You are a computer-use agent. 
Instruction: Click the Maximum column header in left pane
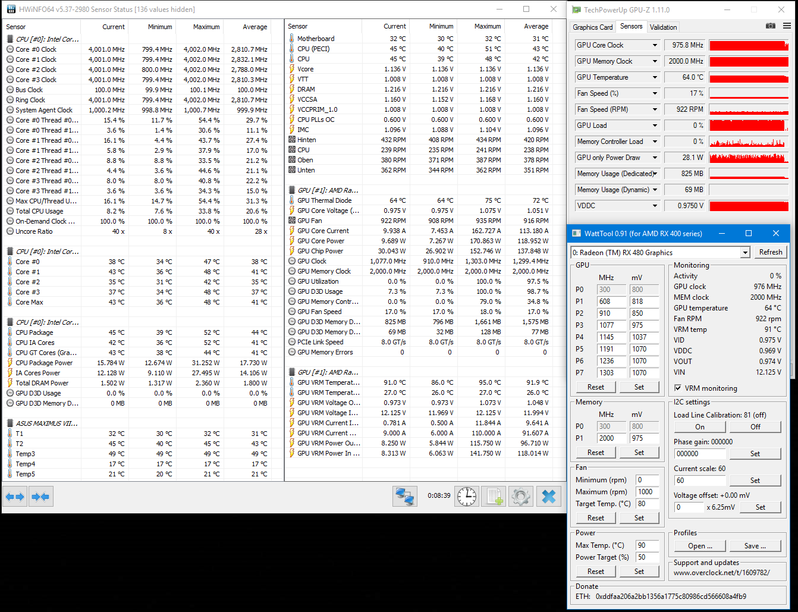click(x=206, y=27)
